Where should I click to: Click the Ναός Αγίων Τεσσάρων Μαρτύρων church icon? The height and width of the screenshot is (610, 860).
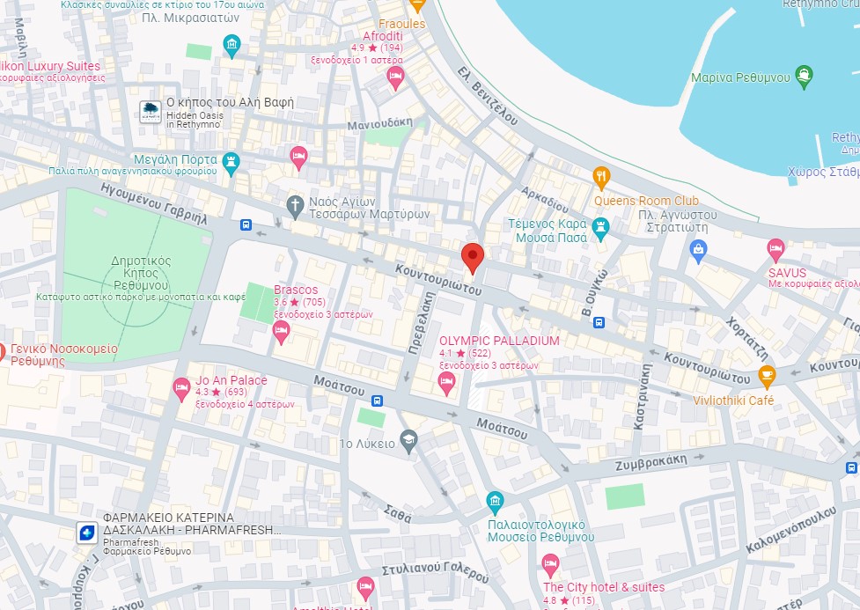point(295,208)
